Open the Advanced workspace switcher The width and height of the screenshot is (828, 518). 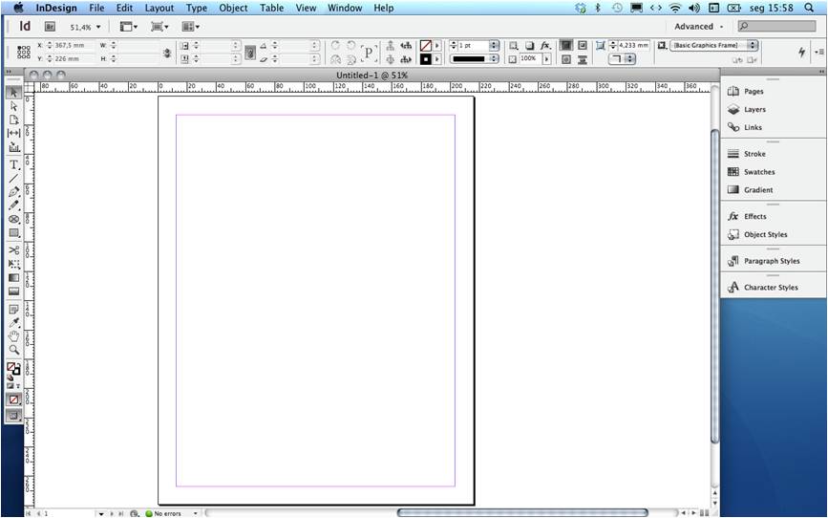698,27
